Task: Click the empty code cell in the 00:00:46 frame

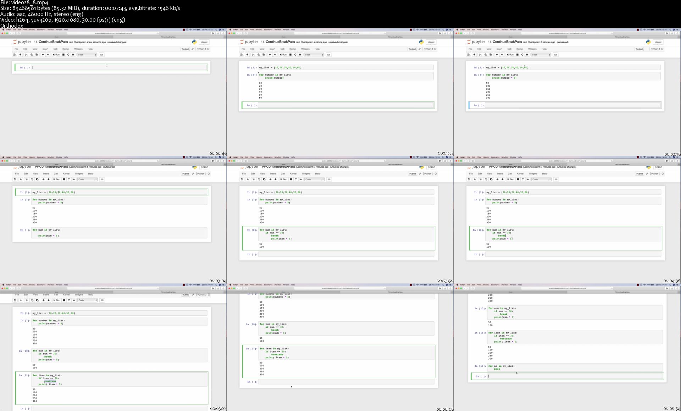Action: point(119,67)
